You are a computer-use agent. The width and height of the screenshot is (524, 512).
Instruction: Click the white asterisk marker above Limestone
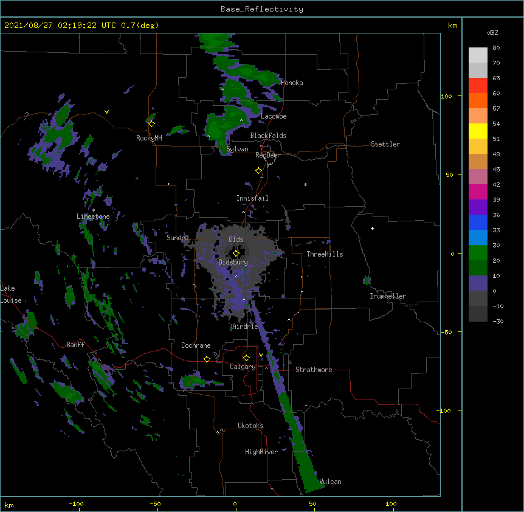click(93, 210)
